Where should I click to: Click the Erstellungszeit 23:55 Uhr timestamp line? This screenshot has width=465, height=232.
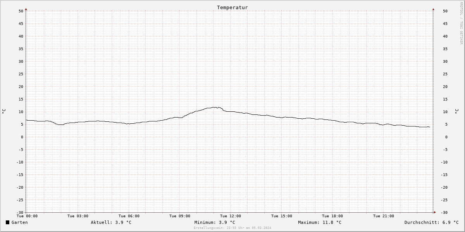232,228
